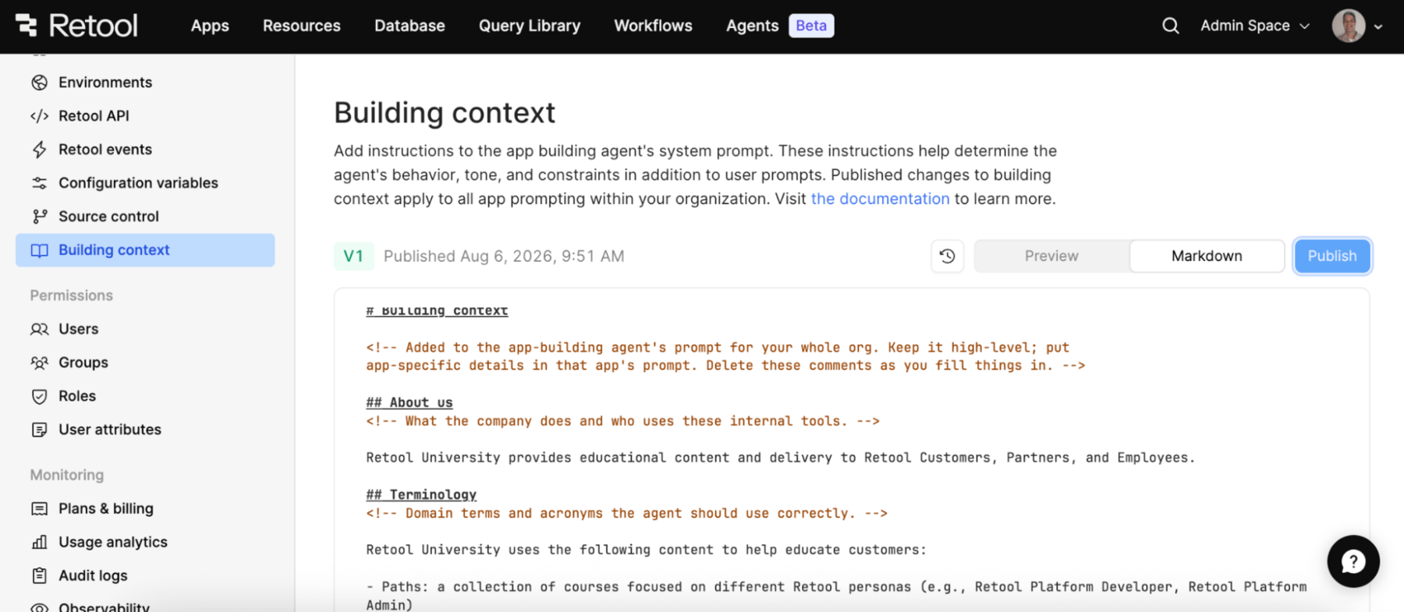Click the User attributes icon
Viewport: 1404px width, 612px height.
pos(39,430)
